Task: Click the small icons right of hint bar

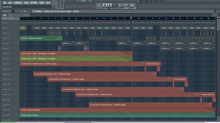Action: pos(54,7)
